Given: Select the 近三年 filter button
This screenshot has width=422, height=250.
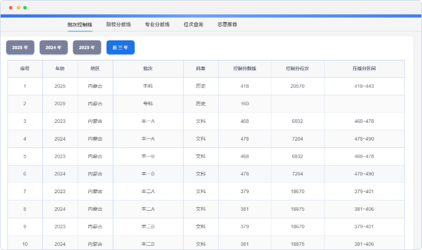Looking at the screenshot, I should pos(120,47).
